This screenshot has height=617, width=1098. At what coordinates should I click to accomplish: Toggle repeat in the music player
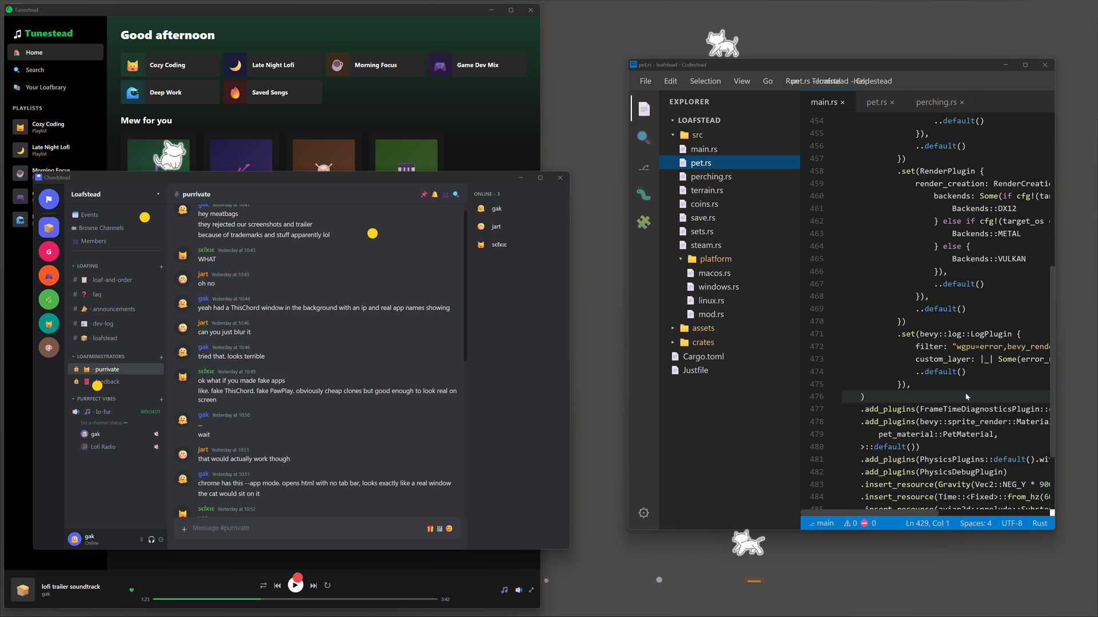click(327, 586)
